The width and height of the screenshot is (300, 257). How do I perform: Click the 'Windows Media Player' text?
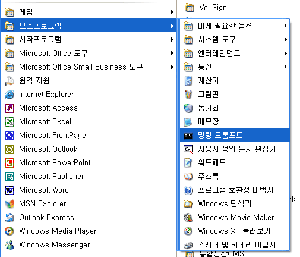pos(58,231)
